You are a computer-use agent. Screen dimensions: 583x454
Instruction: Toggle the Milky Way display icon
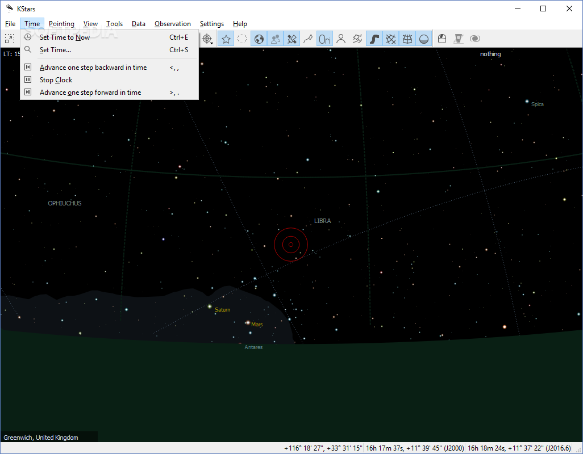pyautogui.click(x=374, y=39)
